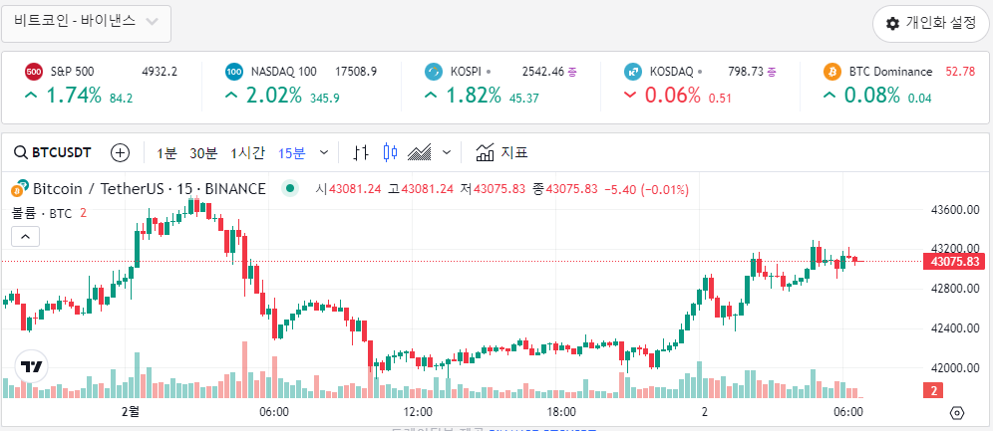This screenshot has height=431, width=993.
Task: Switch to the 30분 interval
Action: pos(203,152)
